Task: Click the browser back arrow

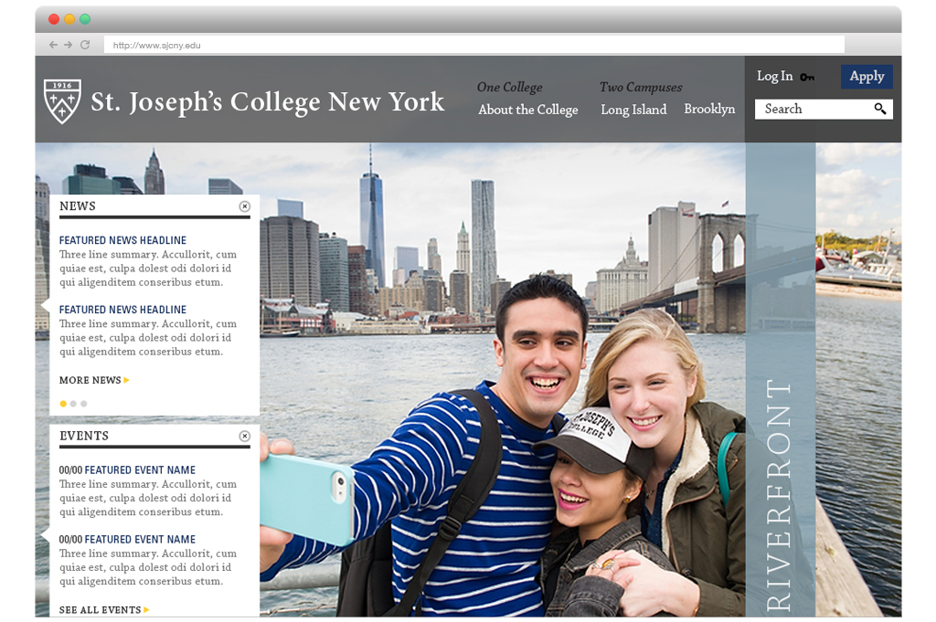Action: tap(53, 45)
